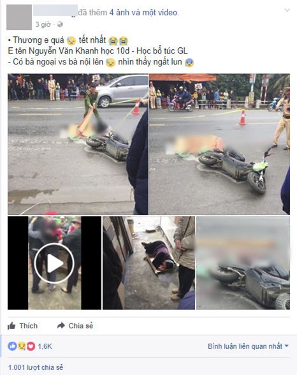Image resolution: width=297 pixels, height=375 pixels.
Task: Open the blurred motorbike photo
Action: pos(243,263)
